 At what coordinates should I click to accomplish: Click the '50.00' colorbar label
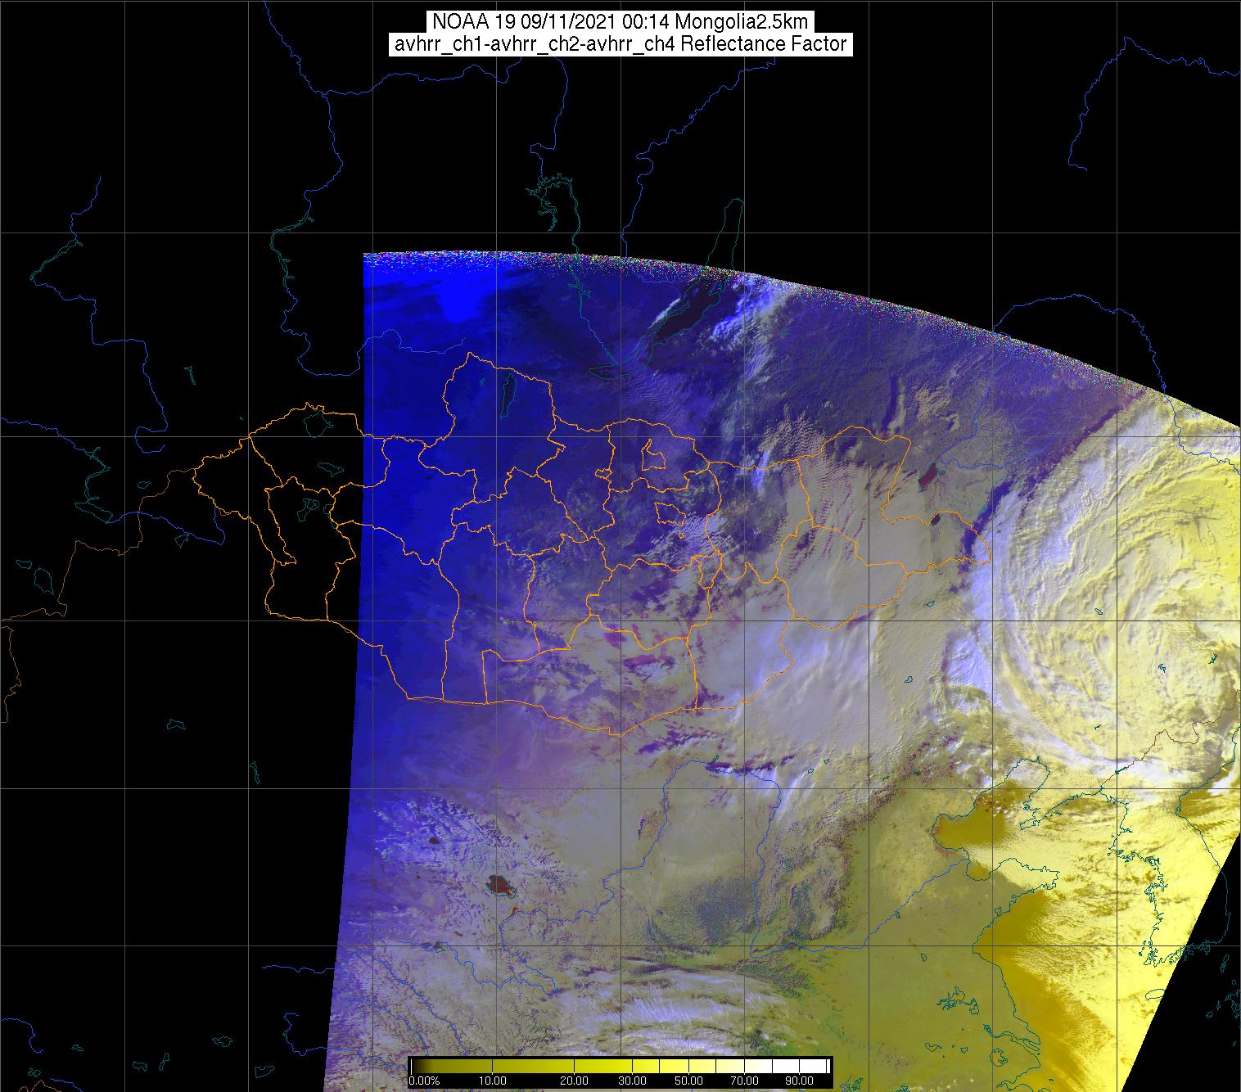coord(688,1081)
